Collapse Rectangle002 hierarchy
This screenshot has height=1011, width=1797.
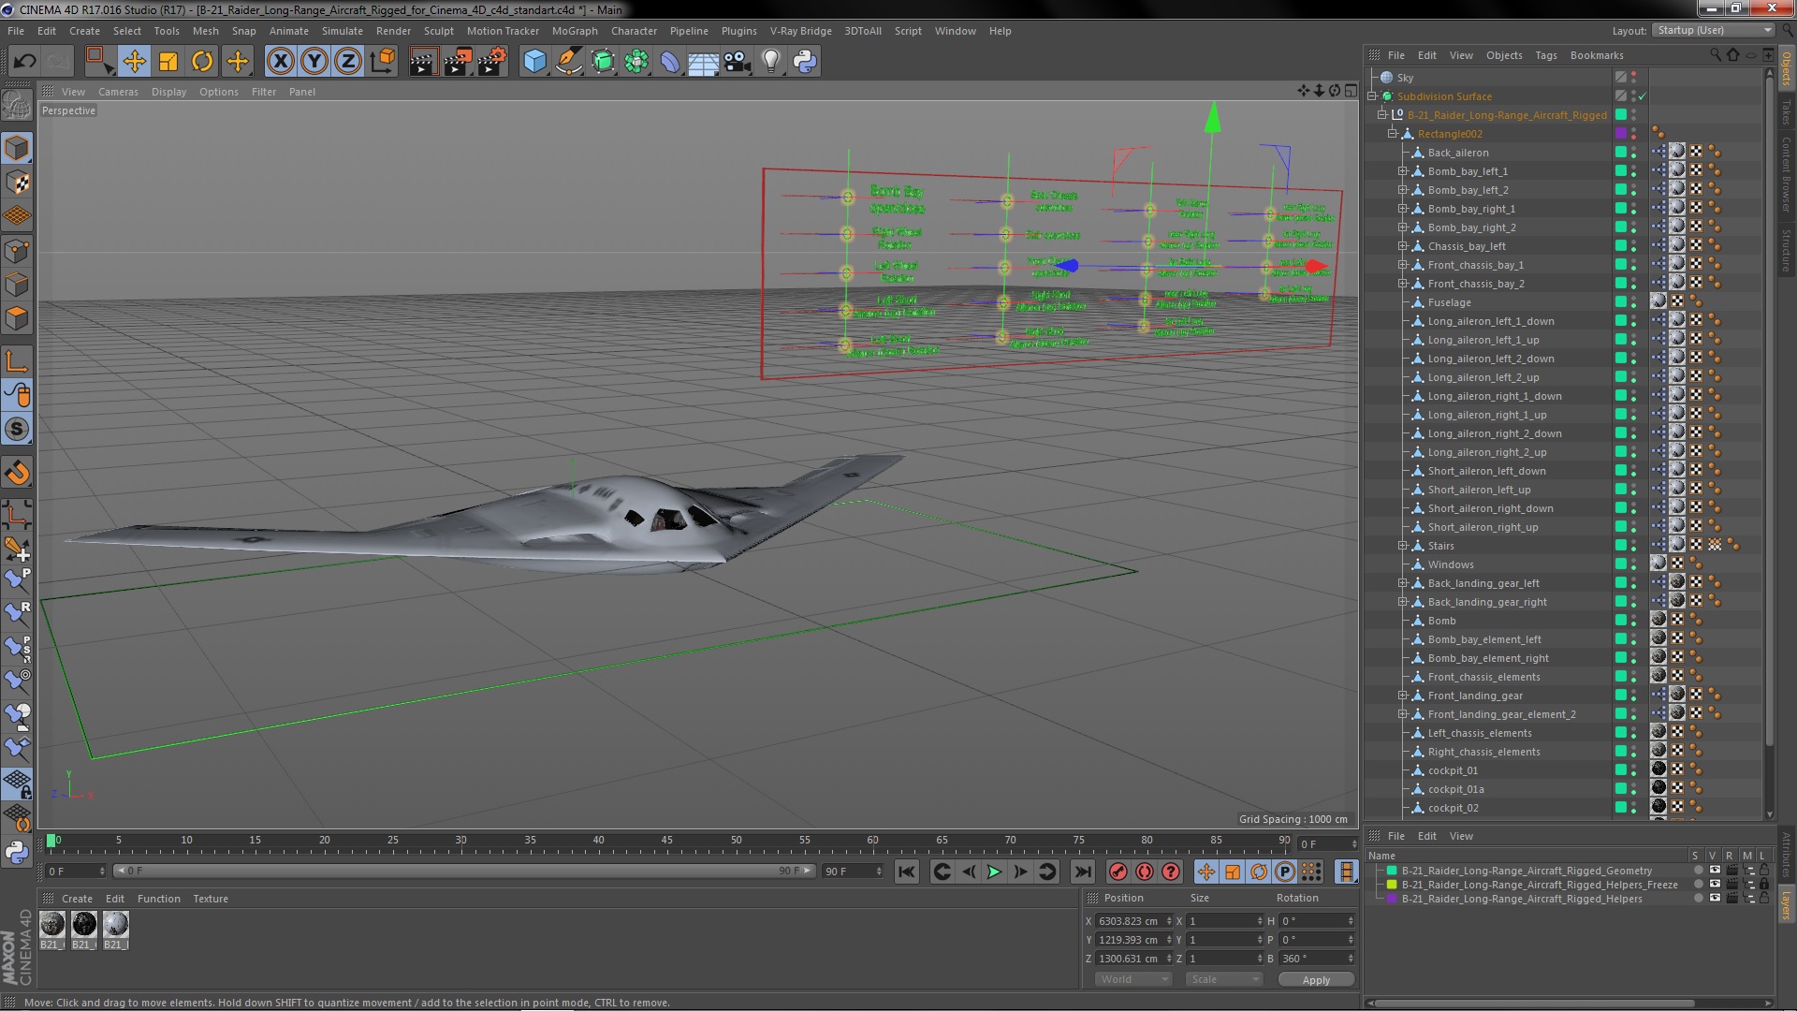1392,134
